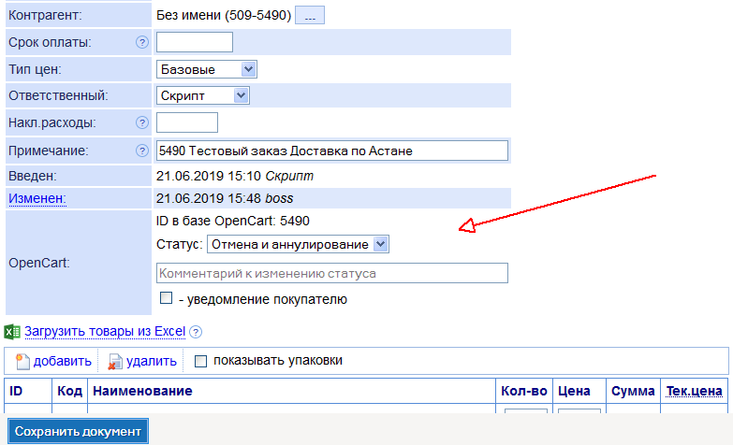
Task: Click the Изменен link
Action: click(x=37, y=198)
